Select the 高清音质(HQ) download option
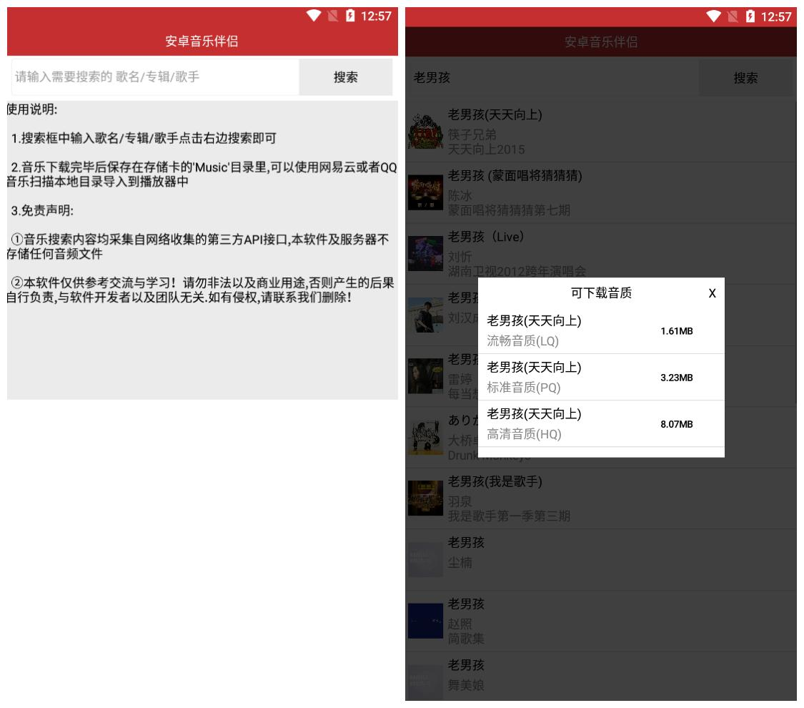Viewport: 804px width, 708px height. [600, 424]
